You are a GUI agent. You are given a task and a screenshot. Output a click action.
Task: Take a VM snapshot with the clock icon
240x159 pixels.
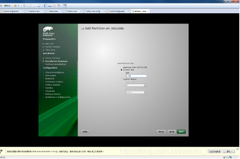pos(30,6)
